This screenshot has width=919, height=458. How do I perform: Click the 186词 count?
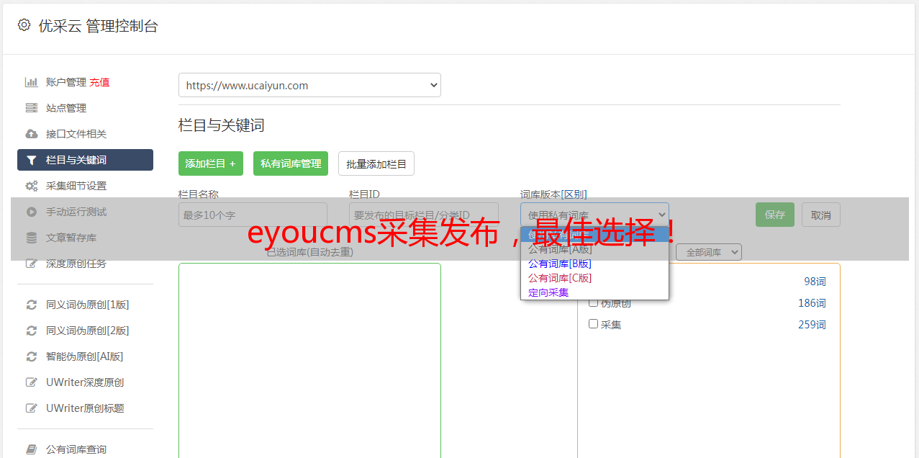pyautogui.click(x=812, y=303)
